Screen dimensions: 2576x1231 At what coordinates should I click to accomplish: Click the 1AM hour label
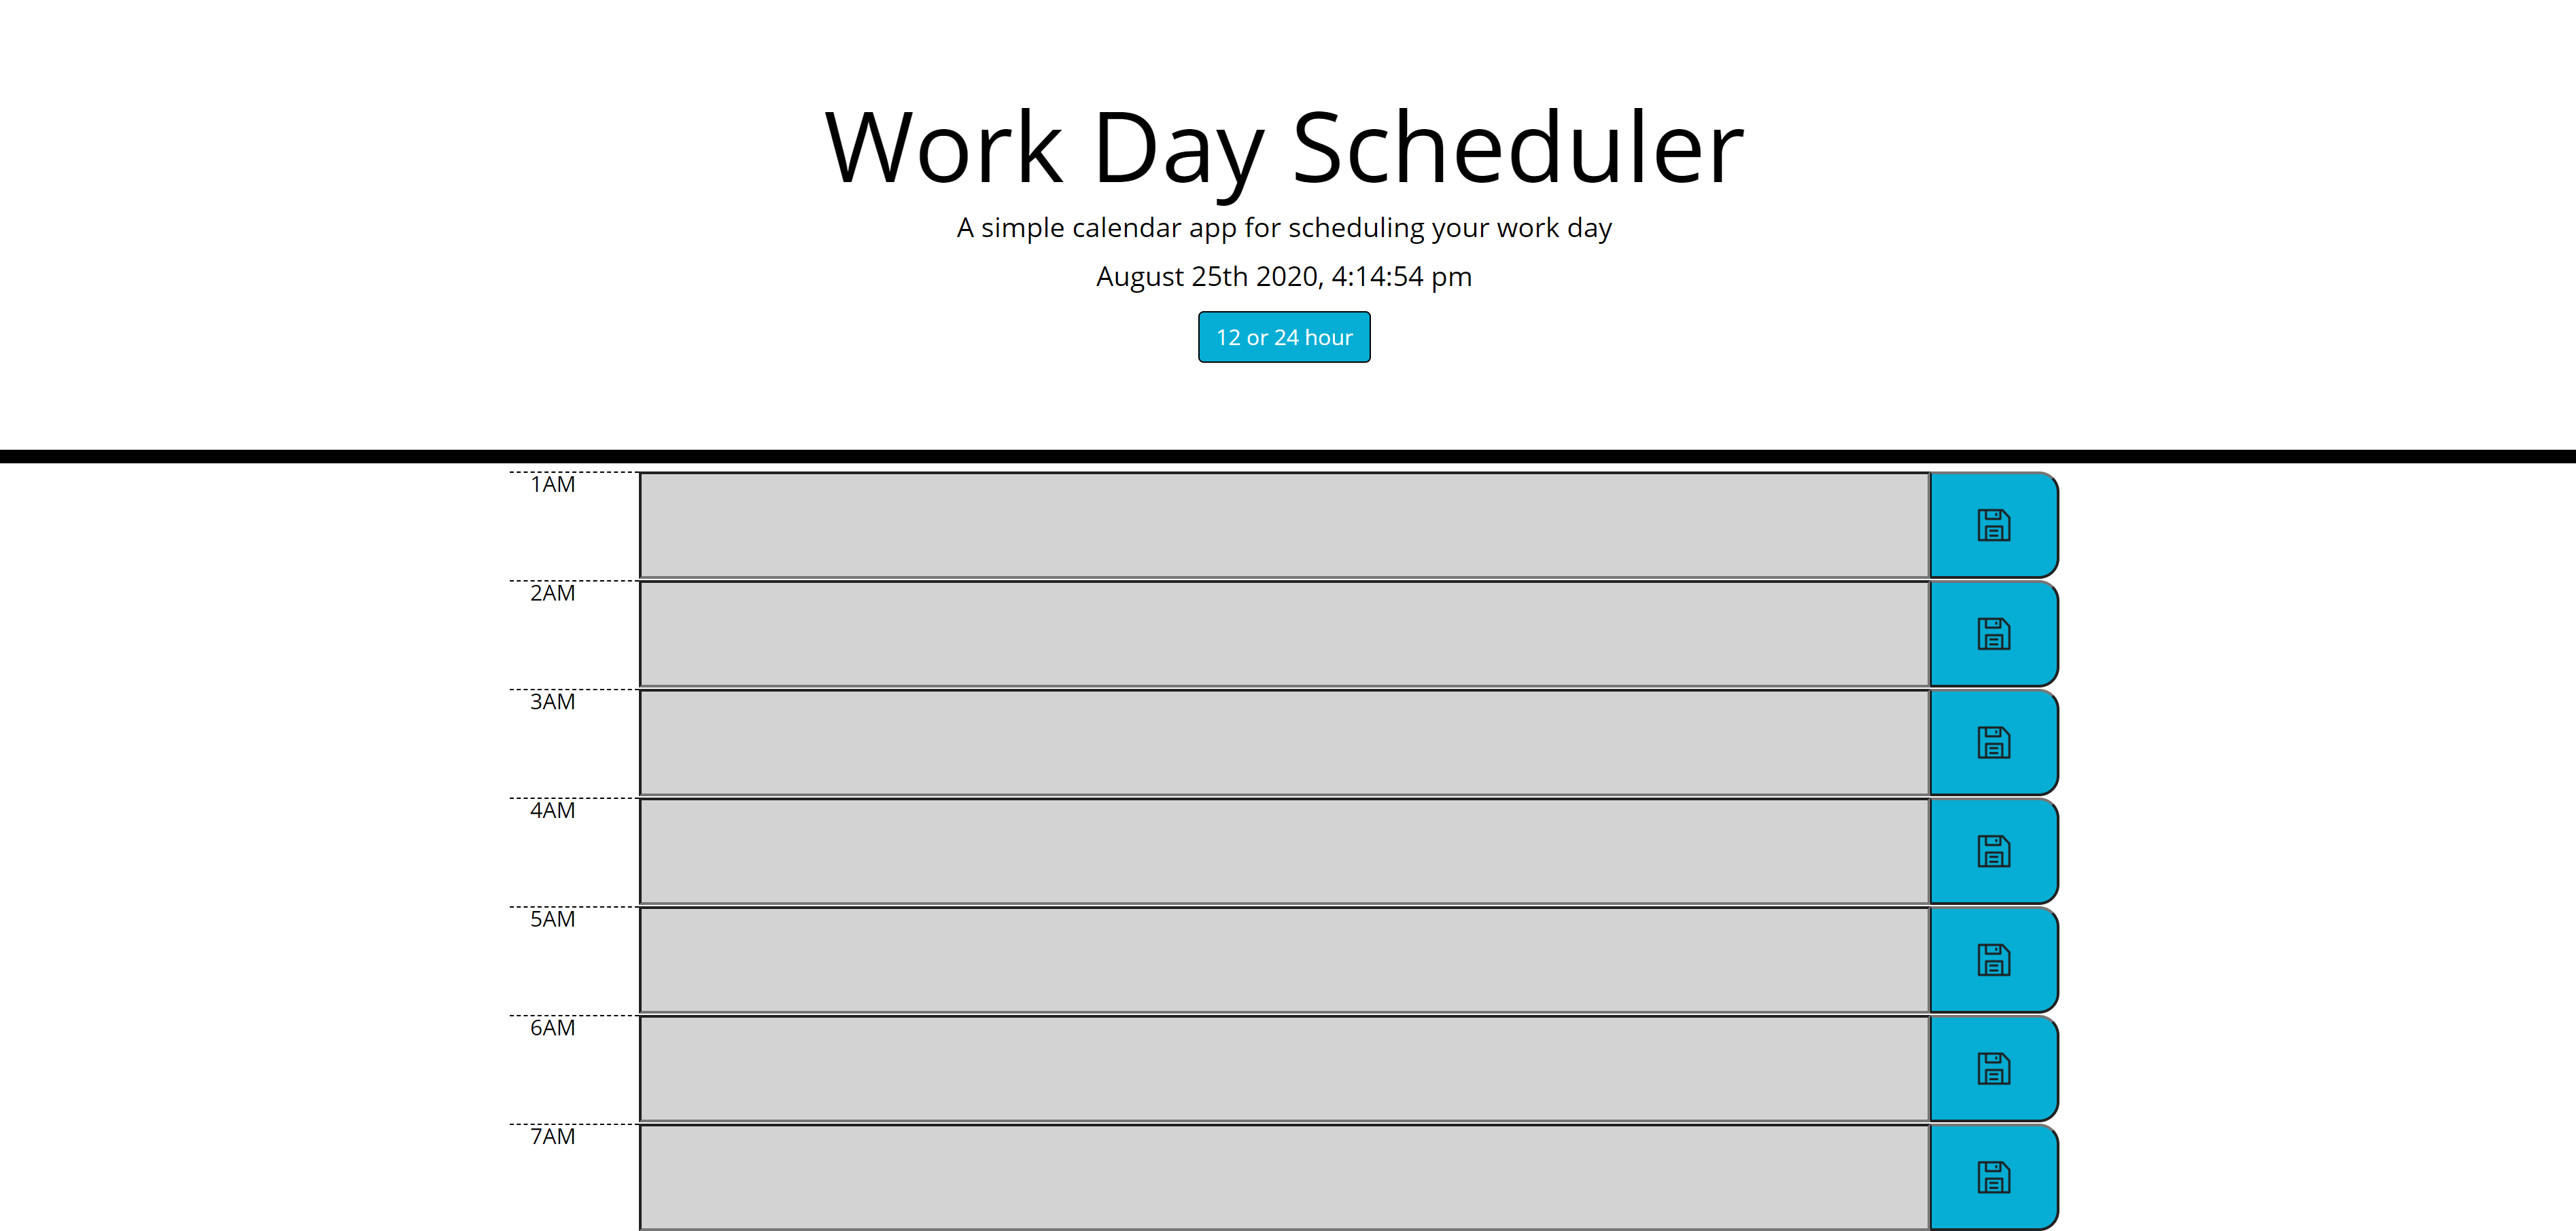(553, 484)
